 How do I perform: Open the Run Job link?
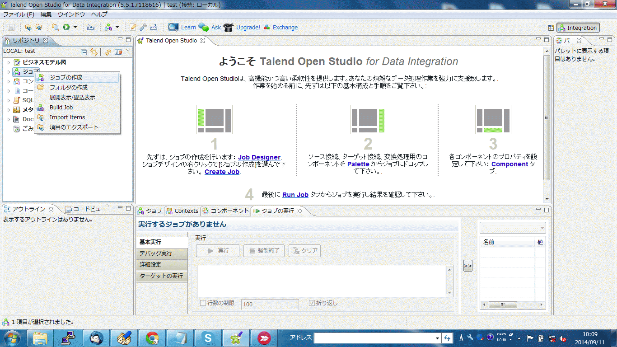click(295, 195)
